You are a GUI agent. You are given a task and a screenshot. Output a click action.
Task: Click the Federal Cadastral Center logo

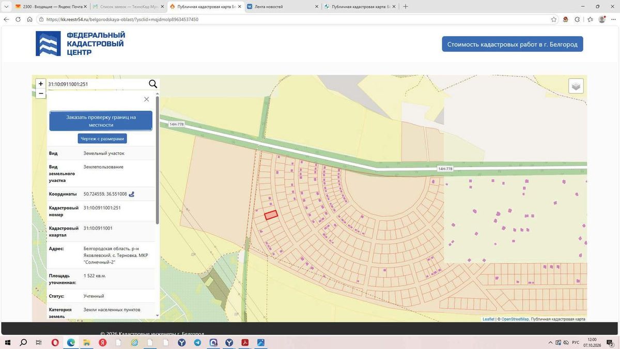click(x=80, y=43)
